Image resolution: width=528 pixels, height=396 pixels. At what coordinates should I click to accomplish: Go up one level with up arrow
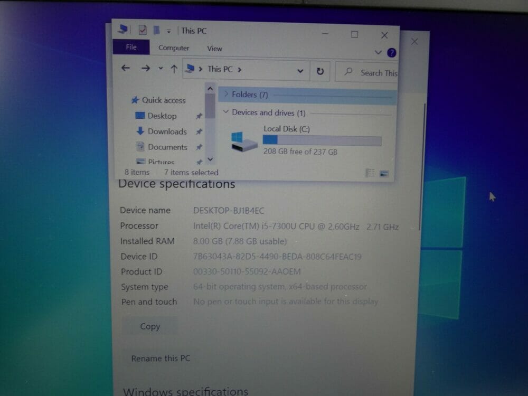pyautogui.click(x=174, y=69)
